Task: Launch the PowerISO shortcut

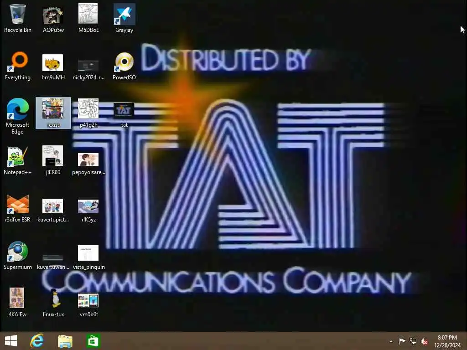Action: click(124, 66)
